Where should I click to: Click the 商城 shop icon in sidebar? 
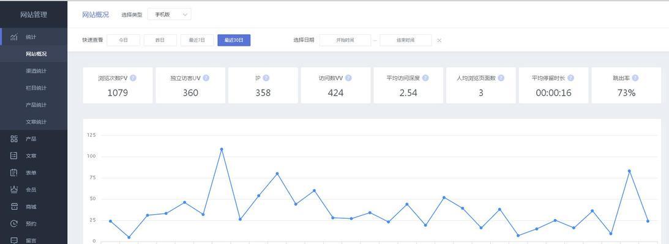[x=14, y=207]
